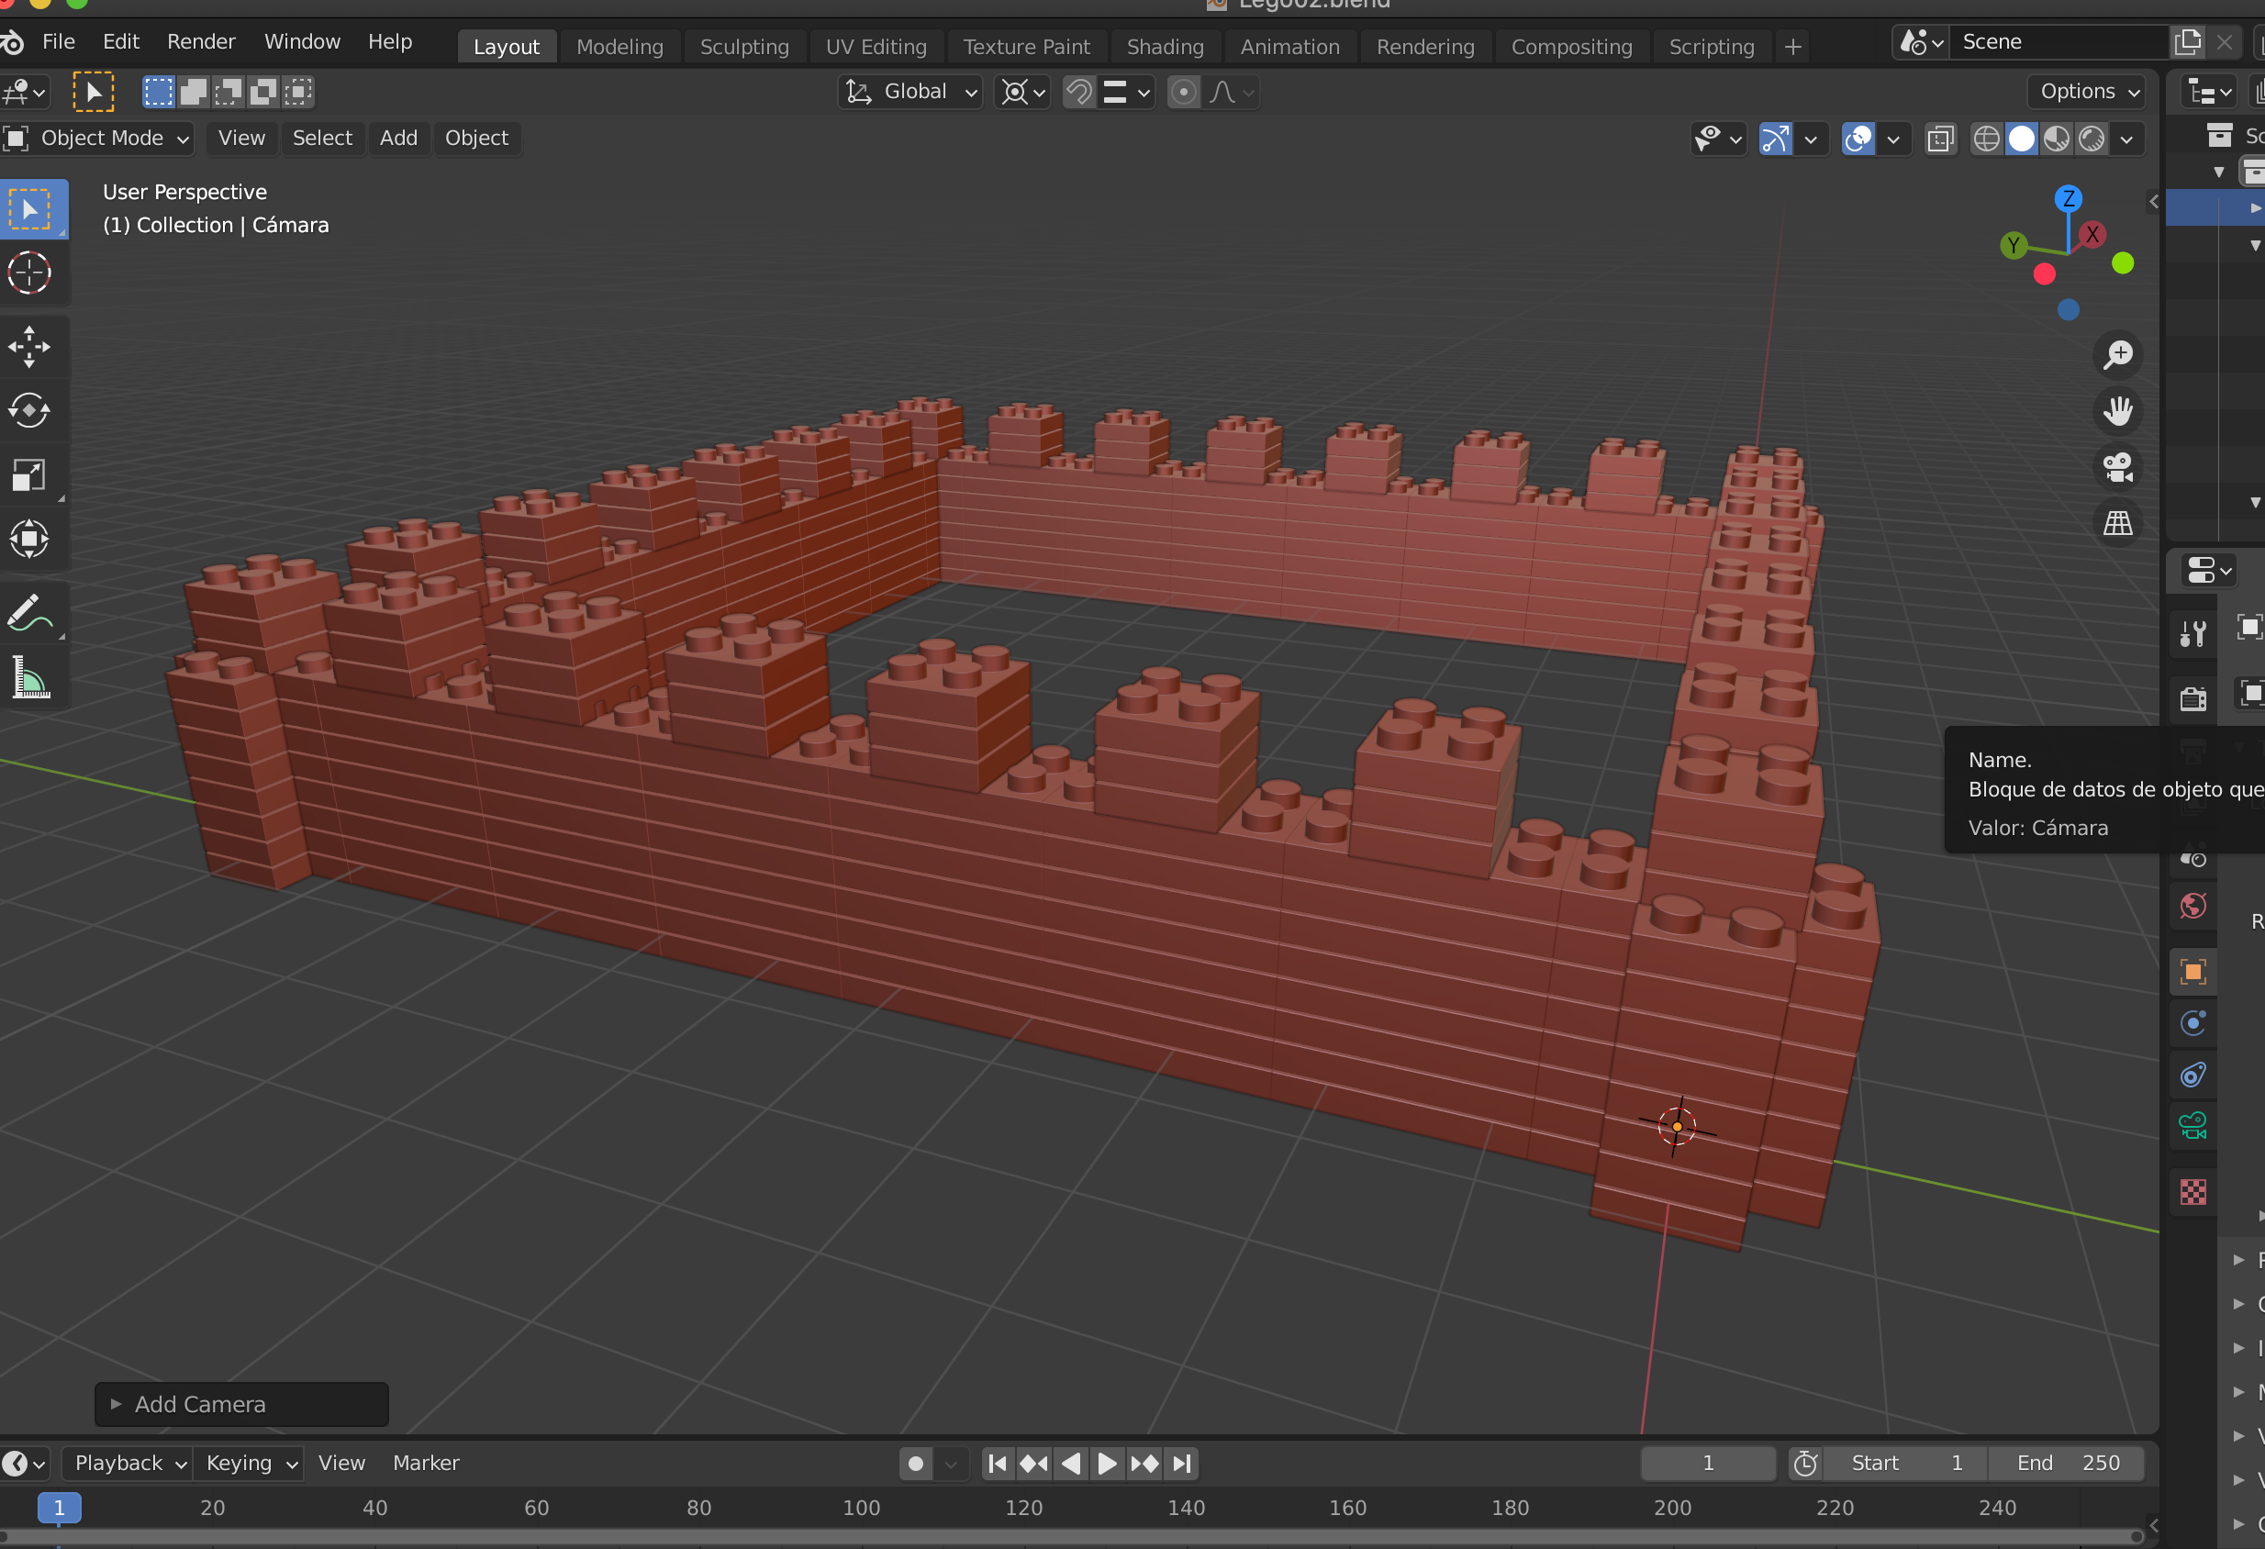Click the End frame field
This screenshot has width=2265, height=1549.
2067,1463
